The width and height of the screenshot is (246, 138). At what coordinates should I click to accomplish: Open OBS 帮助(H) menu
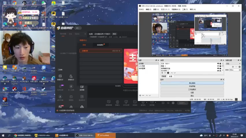pos(193,10)
